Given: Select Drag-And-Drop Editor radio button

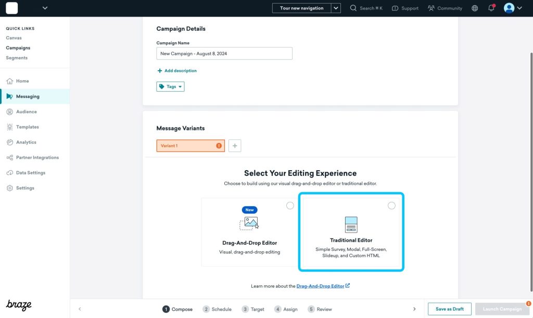Looking at the screenshot, I should click(x=290, y=206).
